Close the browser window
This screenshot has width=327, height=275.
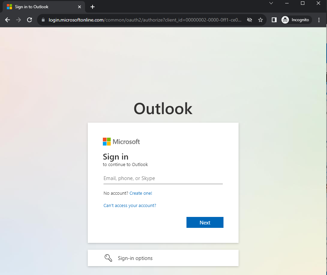318,3
